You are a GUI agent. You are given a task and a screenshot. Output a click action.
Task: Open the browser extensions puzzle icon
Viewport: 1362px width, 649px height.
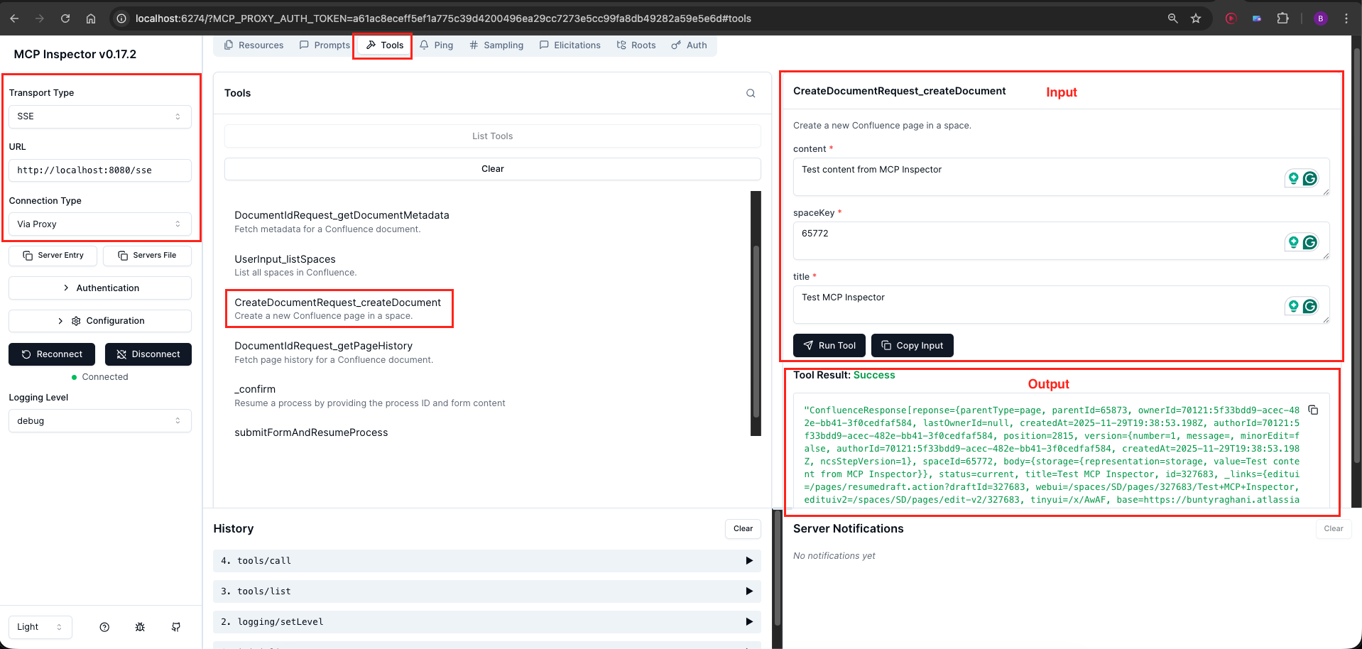point(1282,18)
